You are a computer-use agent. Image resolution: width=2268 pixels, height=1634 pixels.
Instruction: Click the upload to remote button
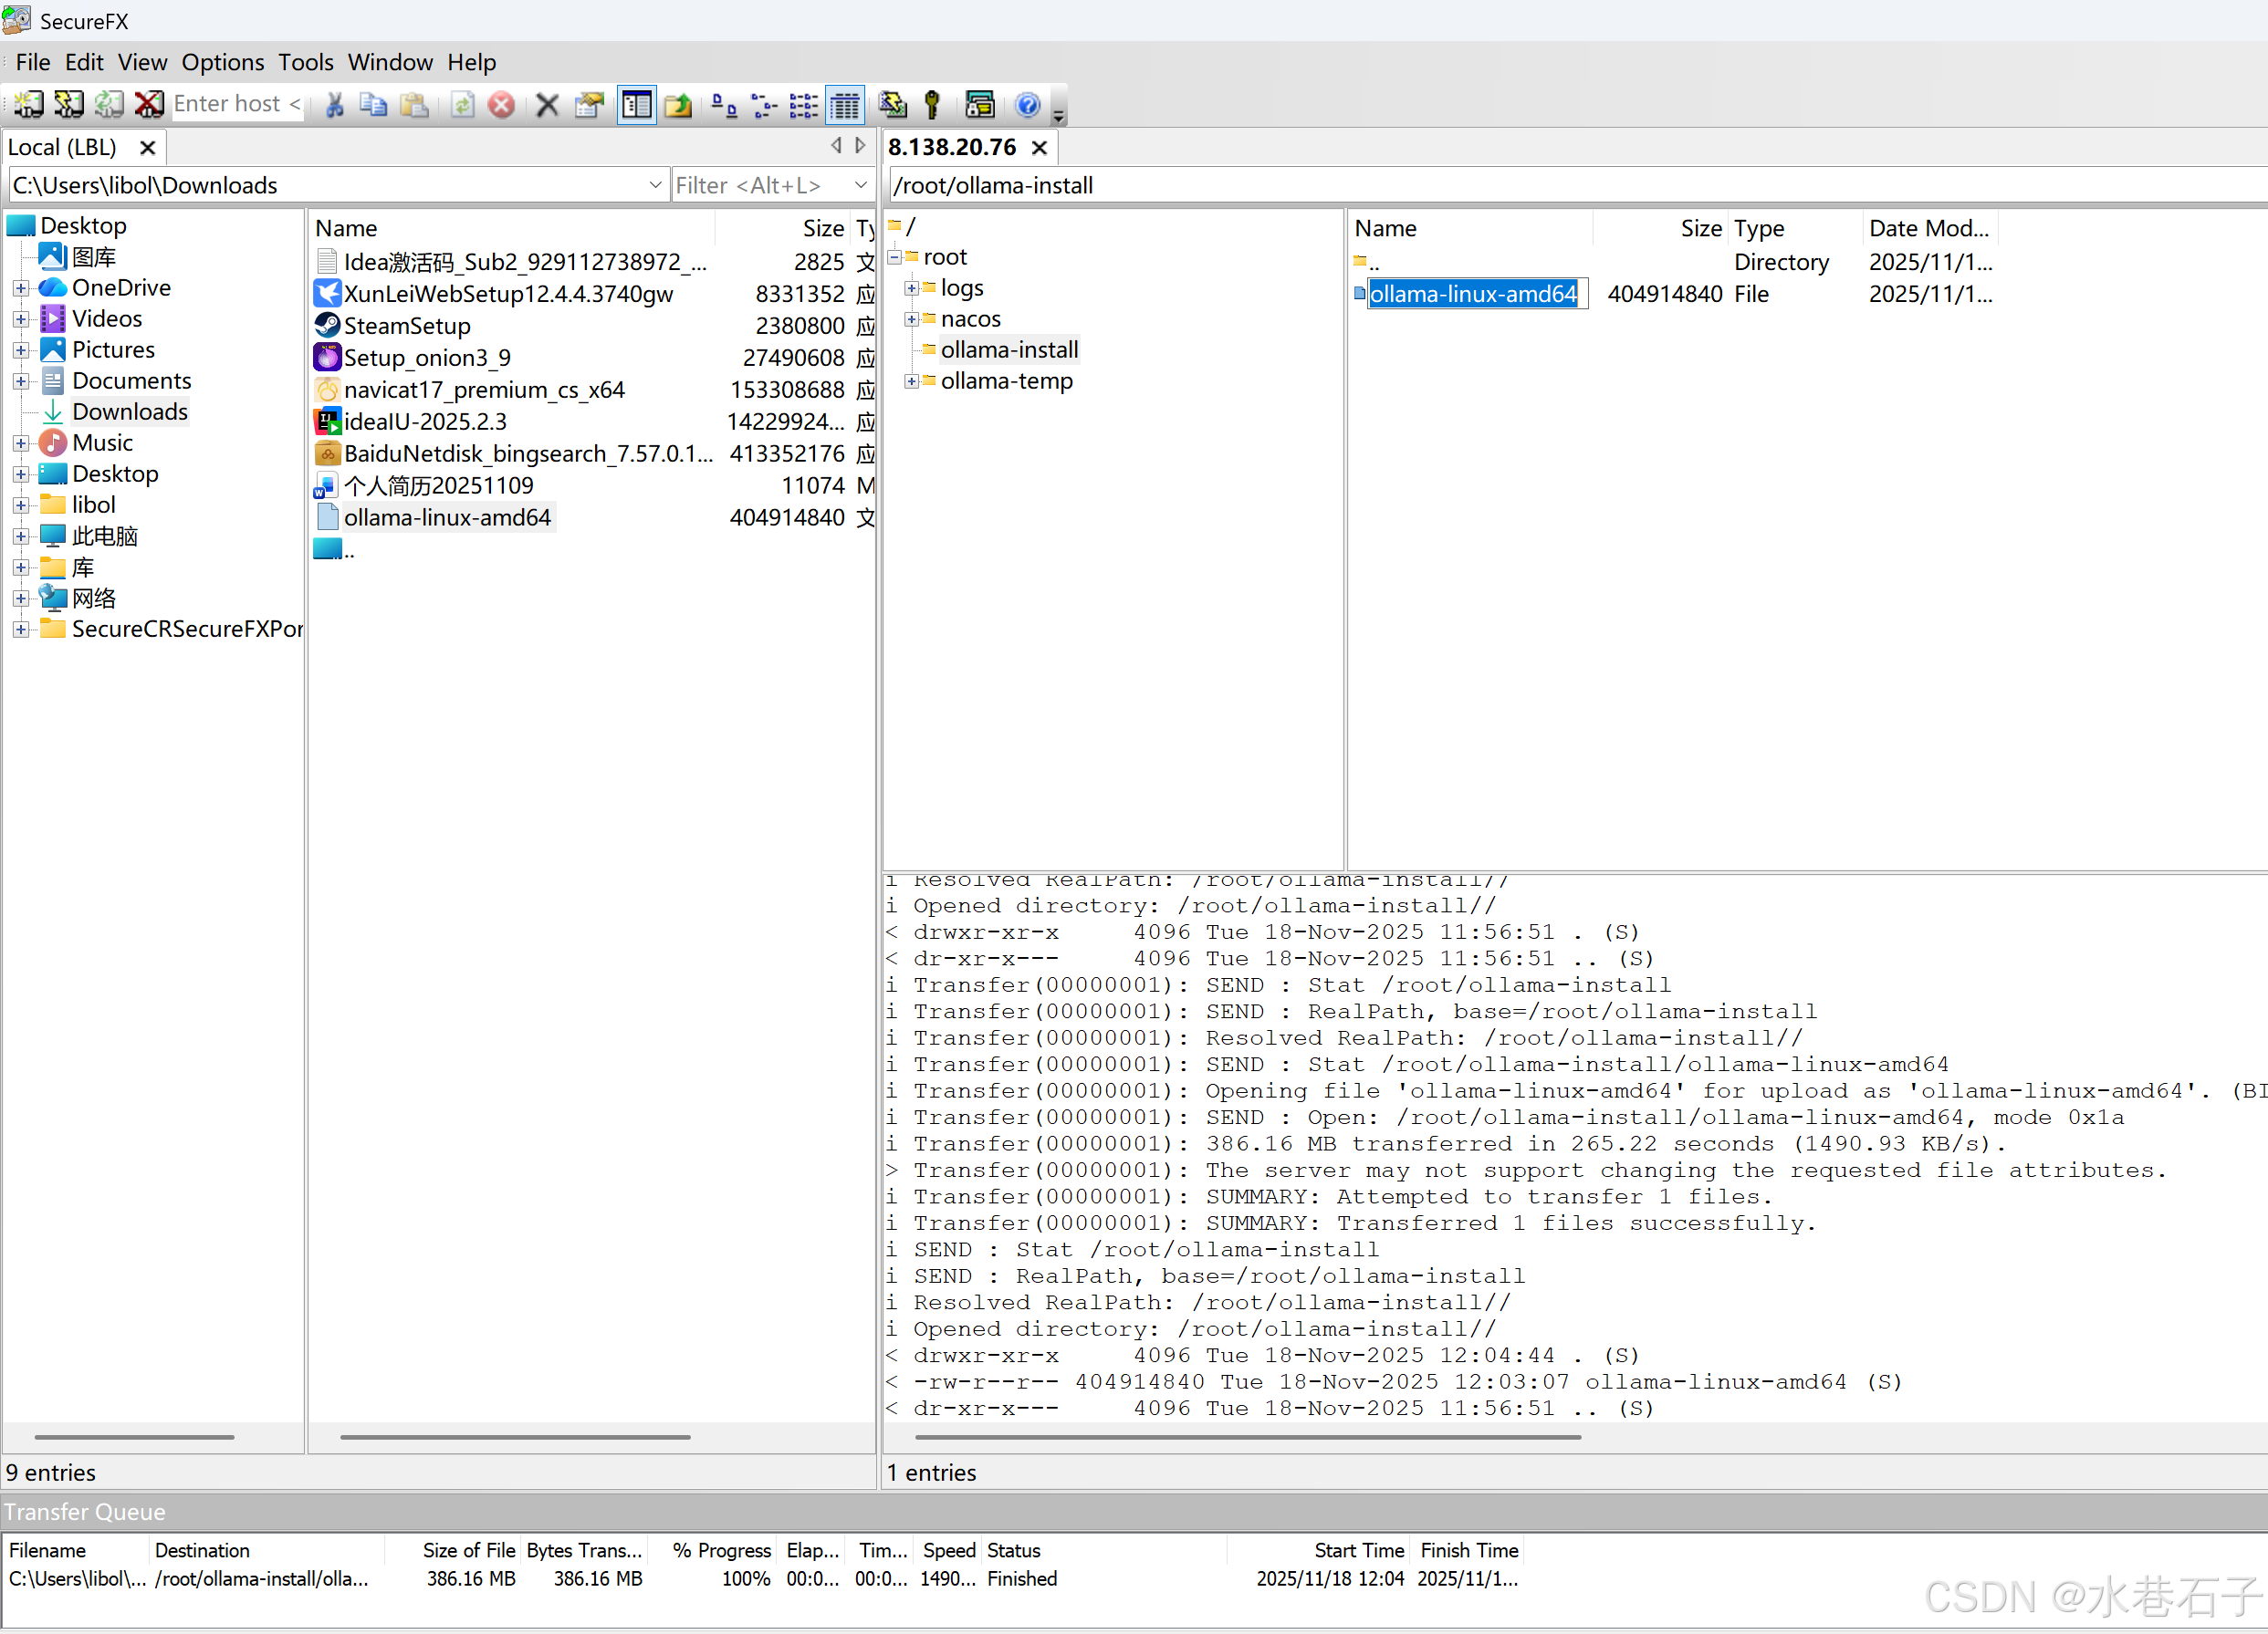point(678,104)
